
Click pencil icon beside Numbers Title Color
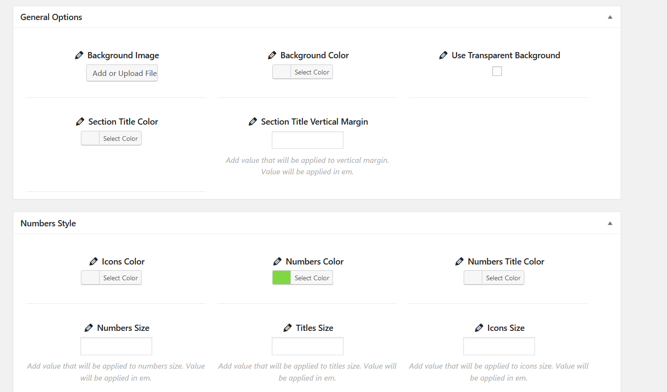(x=460, y=262)
